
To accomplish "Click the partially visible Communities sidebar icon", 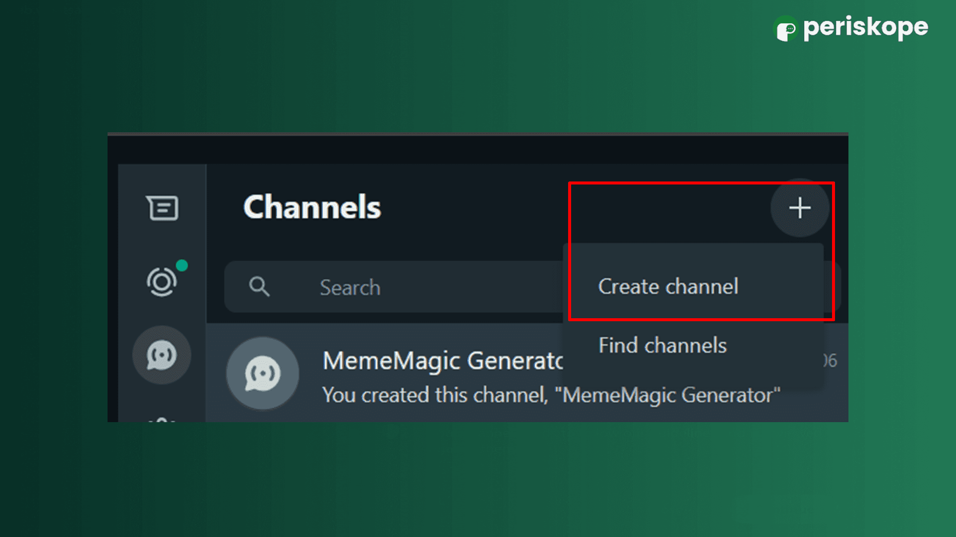I will pyautogui.click(x=161, y=419).
